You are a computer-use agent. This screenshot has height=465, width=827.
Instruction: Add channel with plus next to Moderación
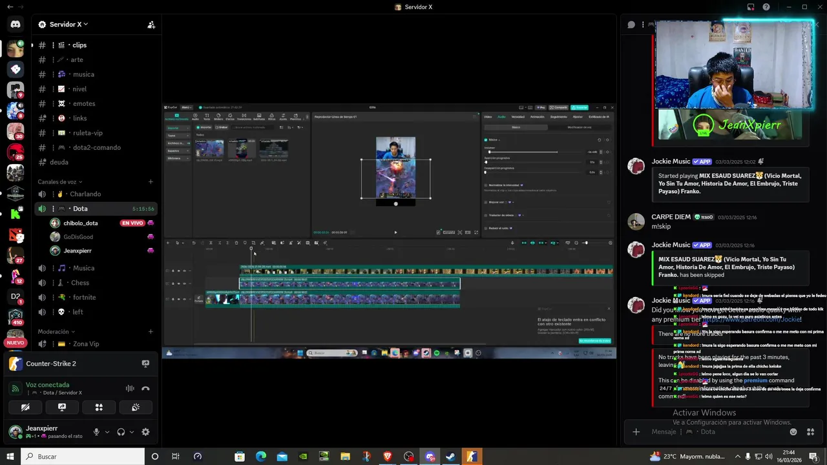pyautogui.click(x=151, y=332)
